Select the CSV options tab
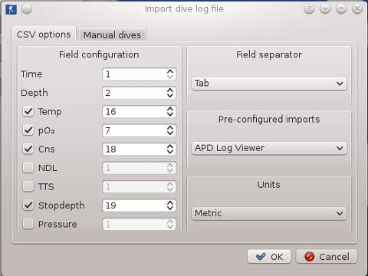This screenshot has height=276, width=368. tap(44, 34)
